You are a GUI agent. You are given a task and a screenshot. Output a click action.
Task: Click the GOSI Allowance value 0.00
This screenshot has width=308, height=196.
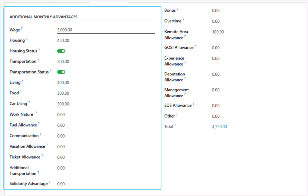[216, 48]
